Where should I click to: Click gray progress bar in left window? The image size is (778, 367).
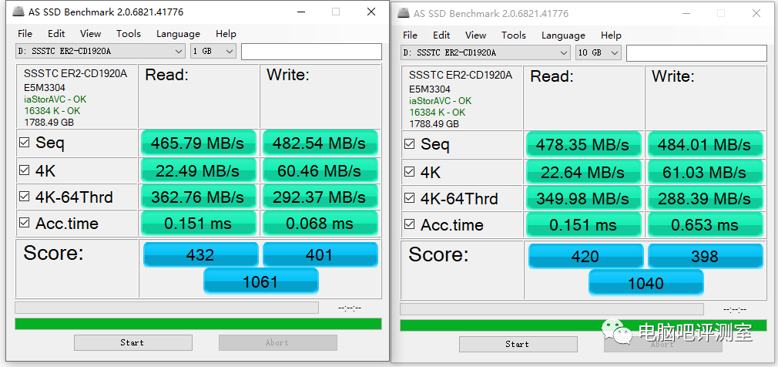tap(166, 308)
